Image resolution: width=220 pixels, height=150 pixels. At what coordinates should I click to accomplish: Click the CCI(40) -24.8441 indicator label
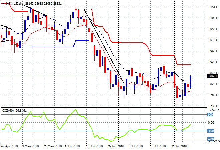click(14, 111)
